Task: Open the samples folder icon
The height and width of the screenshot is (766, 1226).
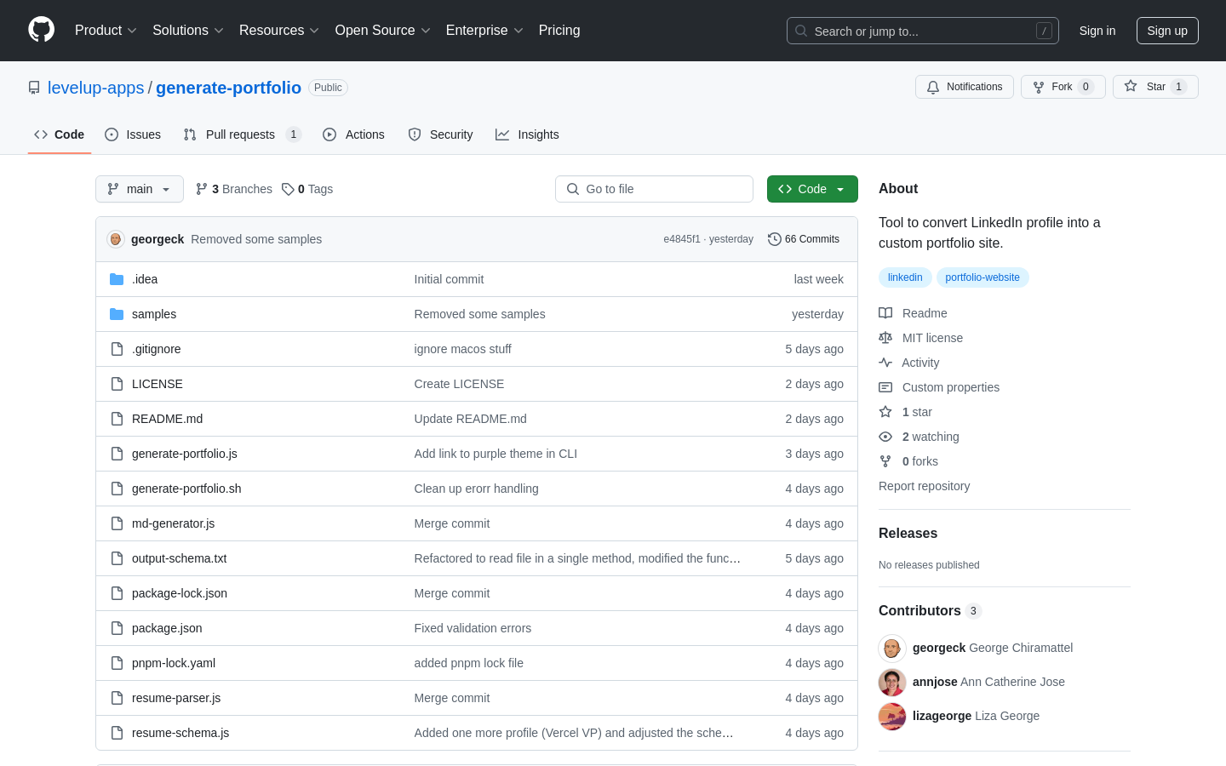Action: point(117,314)
